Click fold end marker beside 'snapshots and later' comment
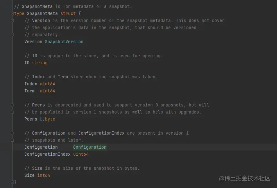This screenshot has height=188, width=277. coord(13,140)
